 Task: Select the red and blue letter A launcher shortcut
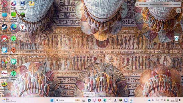[x=13, y=4]
